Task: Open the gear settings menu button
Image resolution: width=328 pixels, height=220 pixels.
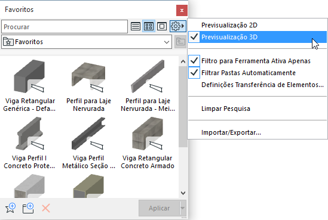Action: (177, 26)
